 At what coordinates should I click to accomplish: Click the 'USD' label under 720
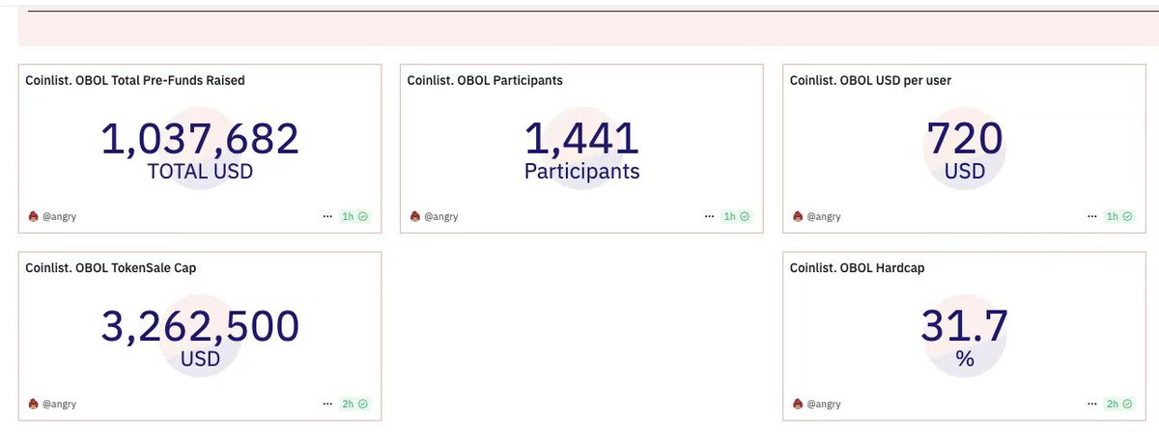(965, 172)
